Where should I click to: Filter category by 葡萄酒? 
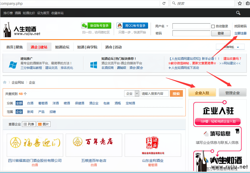(43, 103)
